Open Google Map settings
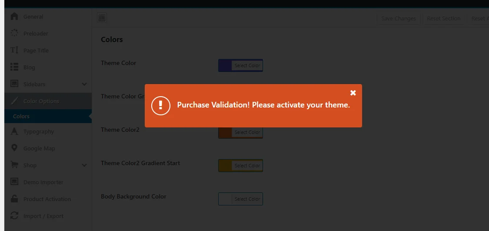 click(x=48, y=148)
